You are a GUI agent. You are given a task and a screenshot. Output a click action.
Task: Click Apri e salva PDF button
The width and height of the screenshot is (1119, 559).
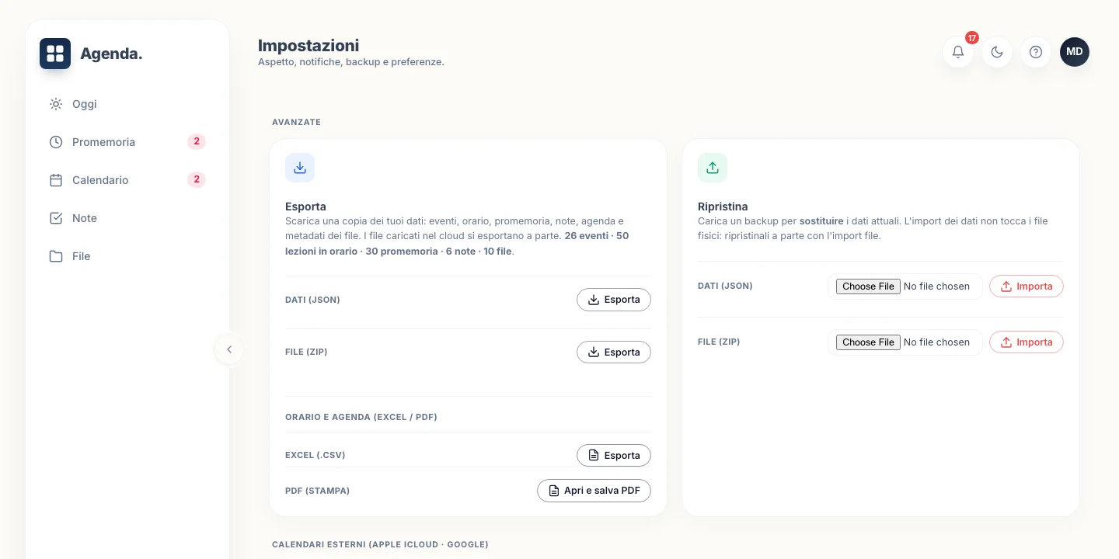tap(594, 491)
